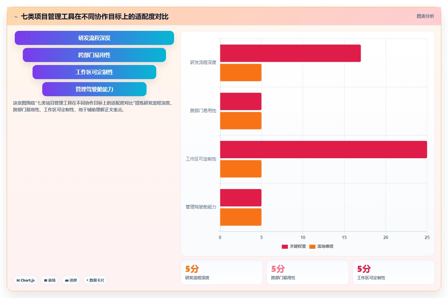Click the red 跨部门易用性 关键权重 bar
The image size is (448, 298).
tap(241, 101)
